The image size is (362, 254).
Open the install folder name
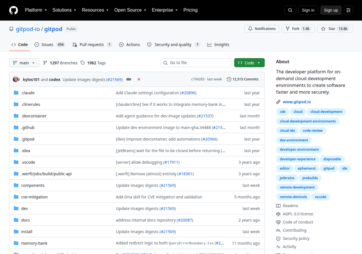[x=27, y=232]
